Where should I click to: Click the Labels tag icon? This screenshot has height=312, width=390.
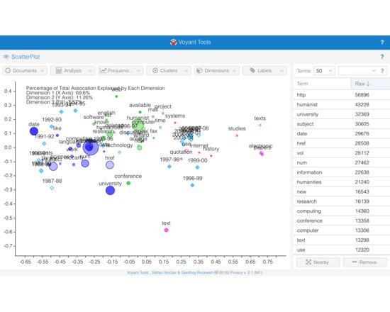point(252,70)
